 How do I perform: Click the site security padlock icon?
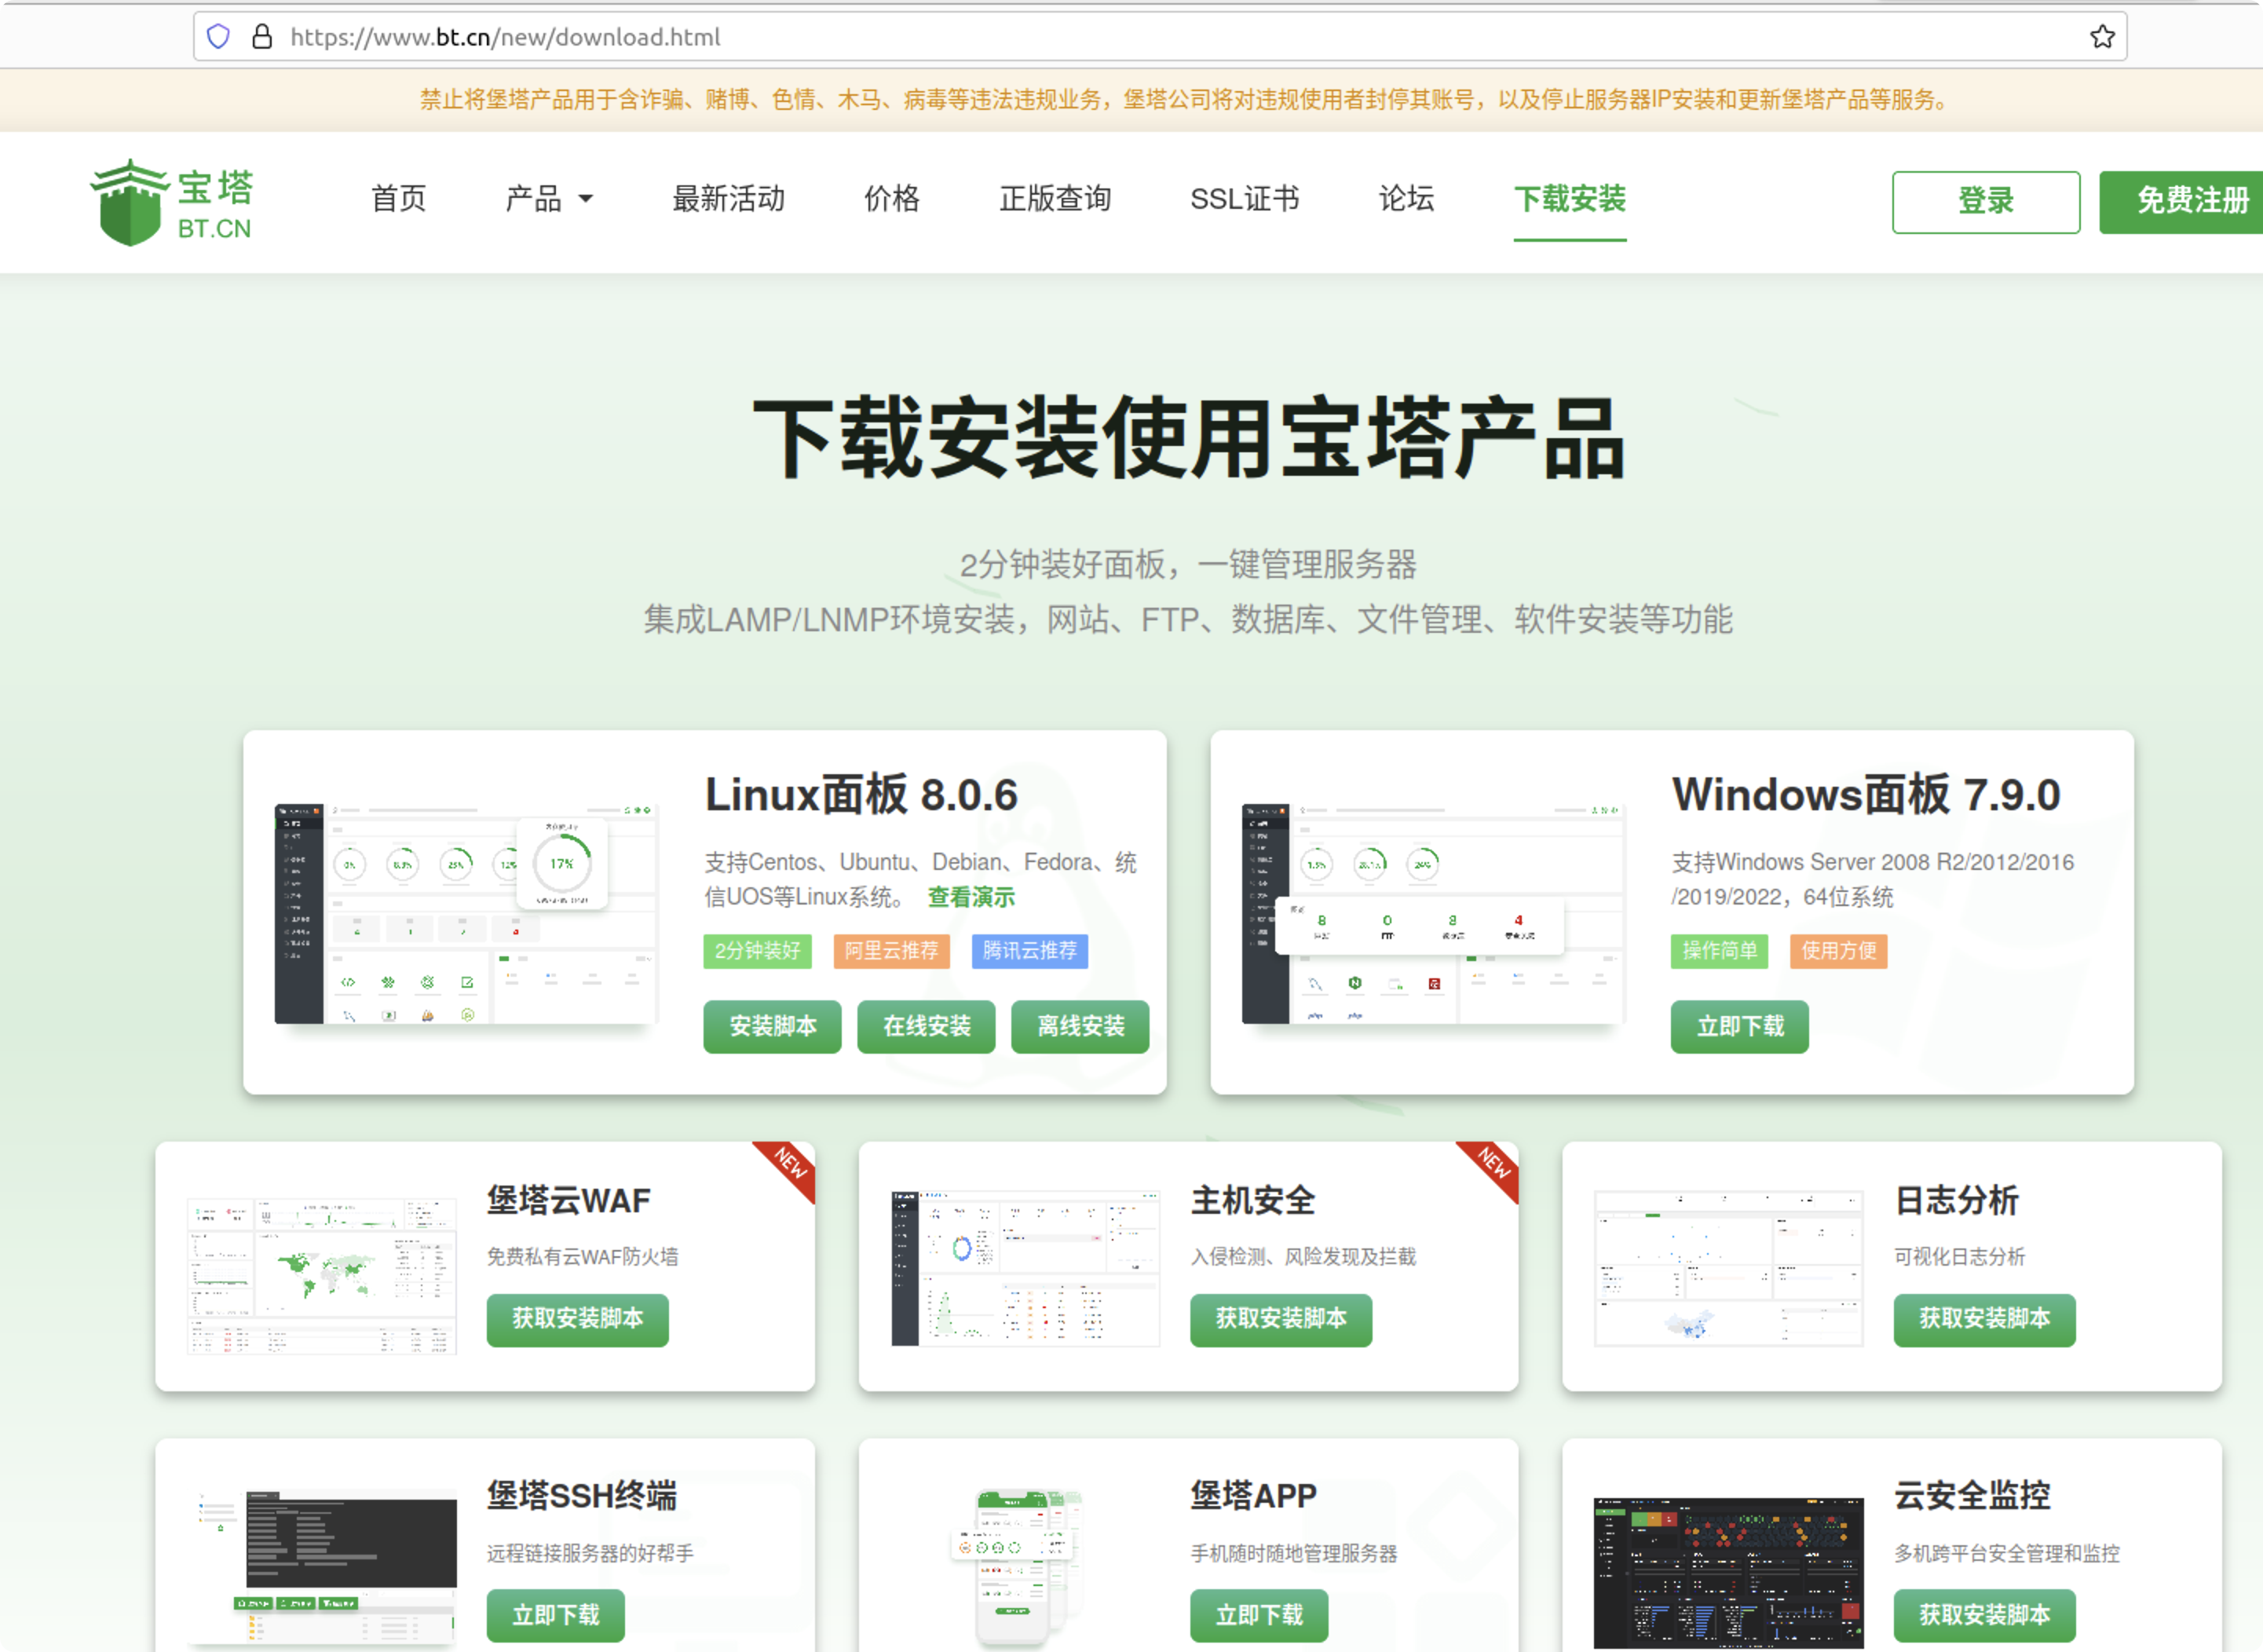pyautogui.click(x=262, y=37)
